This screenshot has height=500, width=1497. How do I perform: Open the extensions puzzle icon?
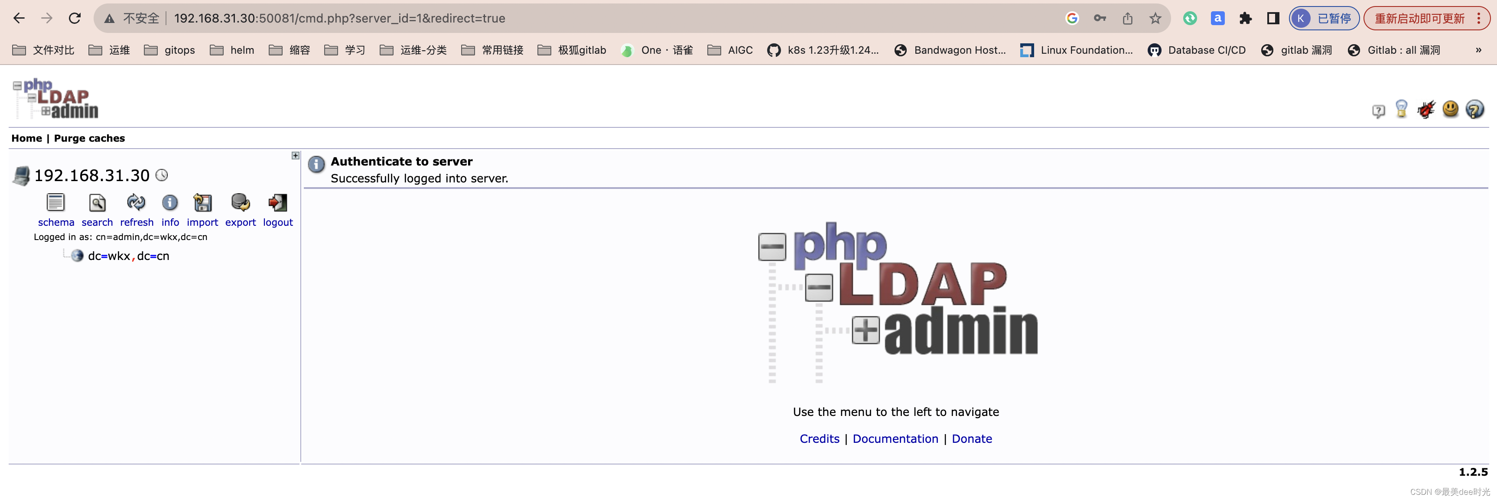click(1245, 18)
